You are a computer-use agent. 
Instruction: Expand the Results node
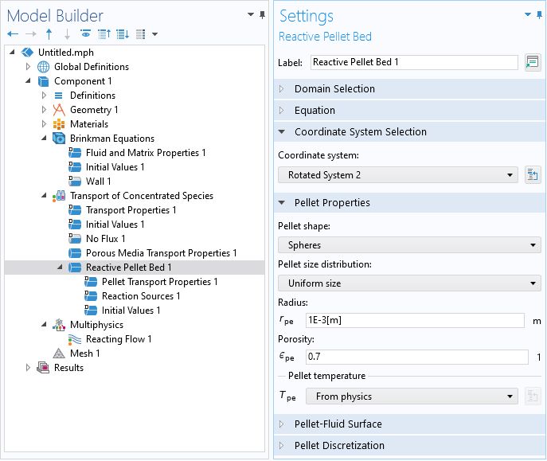click(x=29, y=368)
